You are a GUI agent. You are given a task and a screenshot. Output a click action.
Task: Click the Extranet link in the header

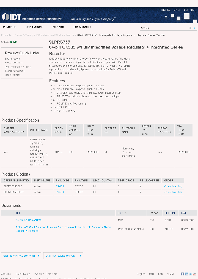[x=190, y=10]
